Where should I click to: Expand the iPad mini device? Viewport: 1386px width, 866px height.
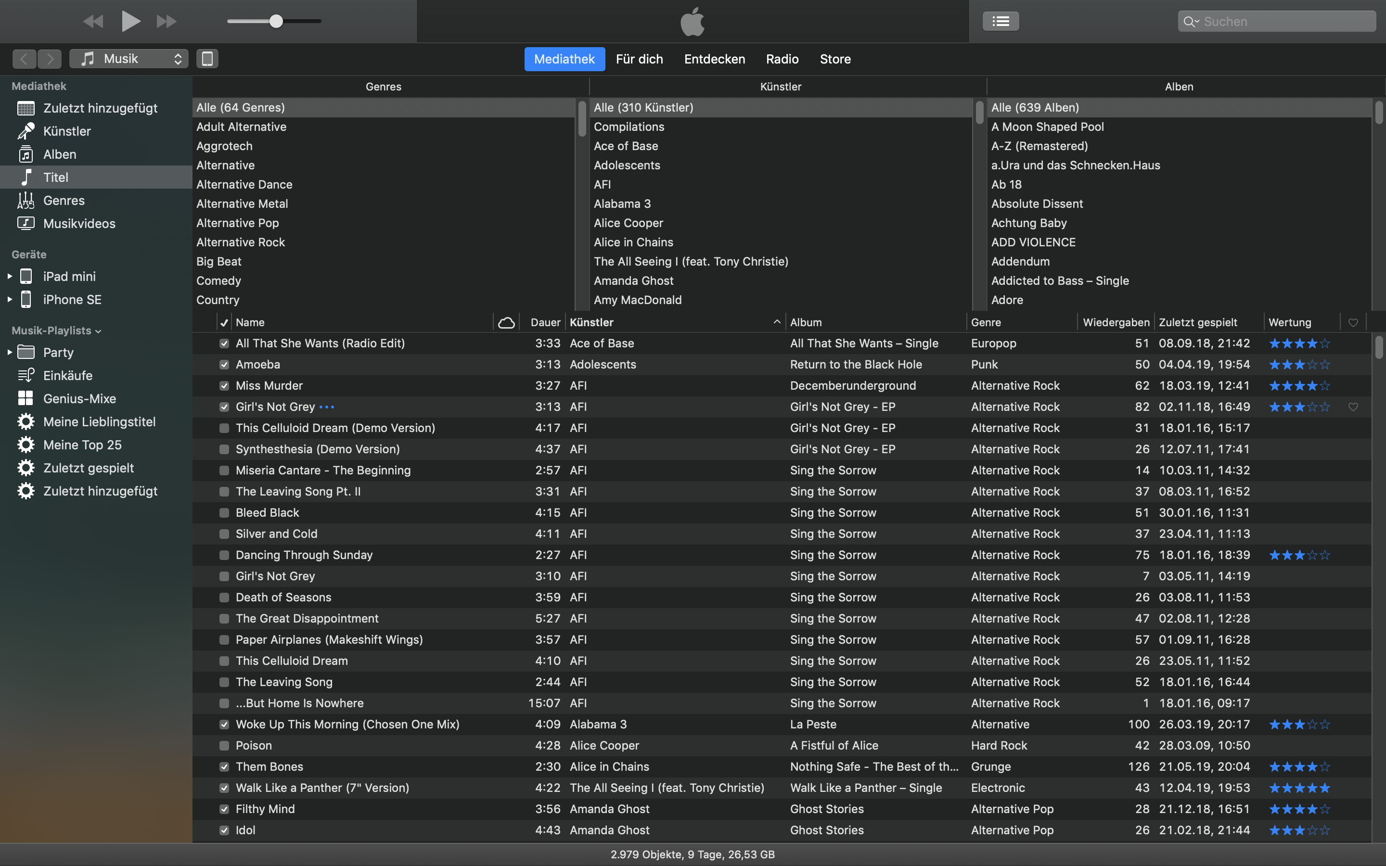(x=10, y=276)
